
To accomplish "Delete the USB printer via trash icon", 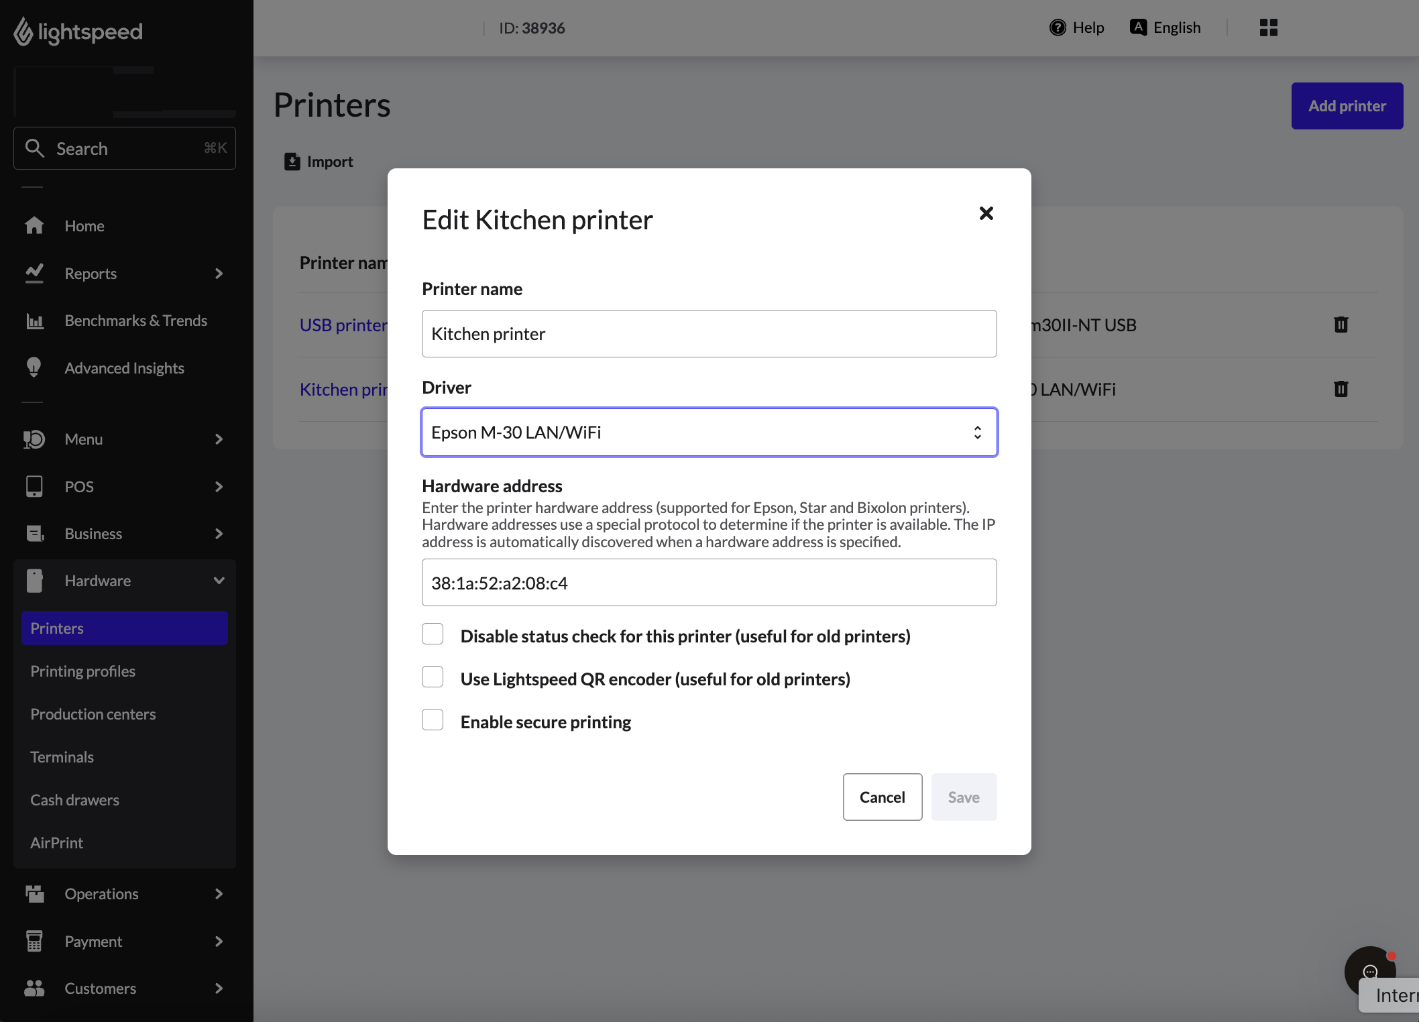I will [1341, 325].
